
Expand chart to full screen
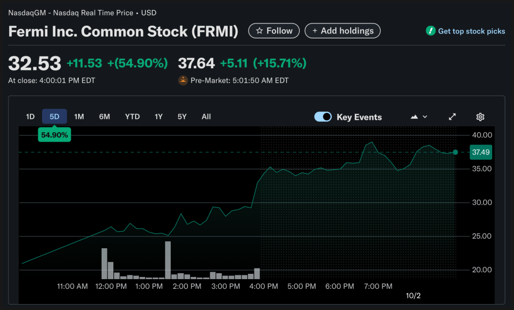(x=452, y=117)
